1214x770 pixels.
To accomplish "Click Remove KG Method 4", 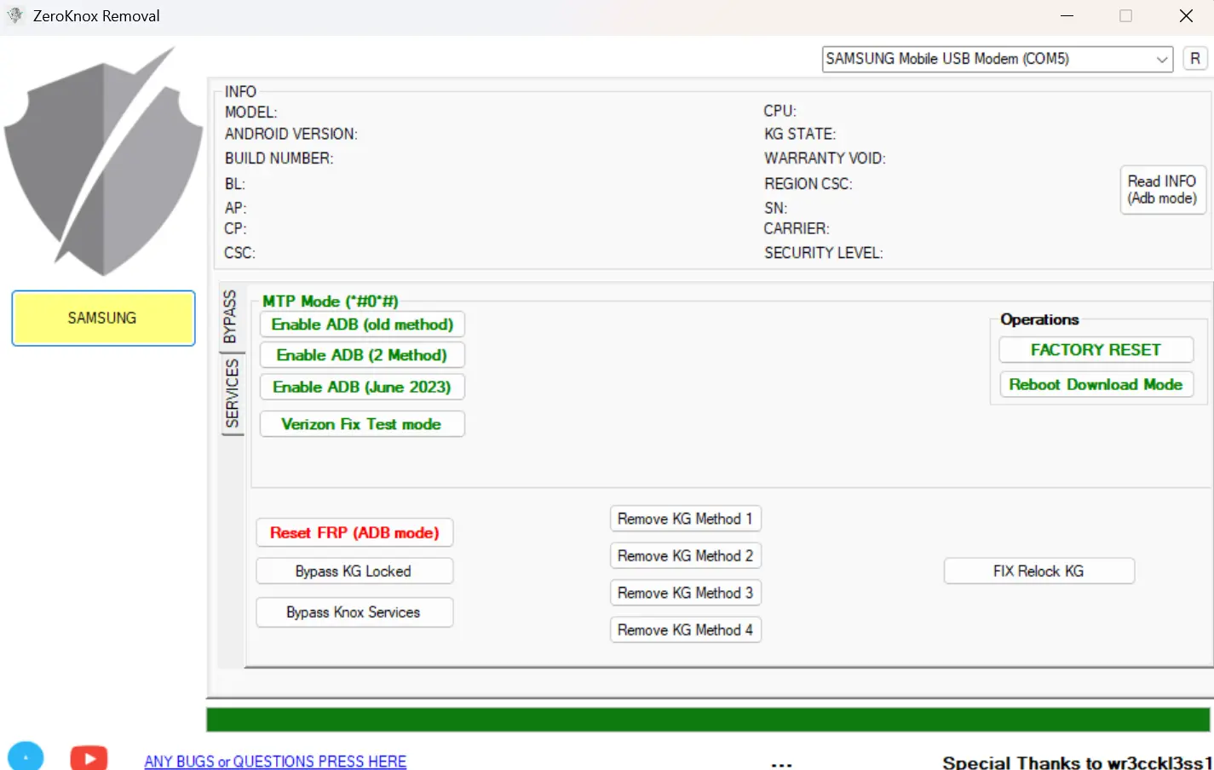I will [x=686, y=629].
